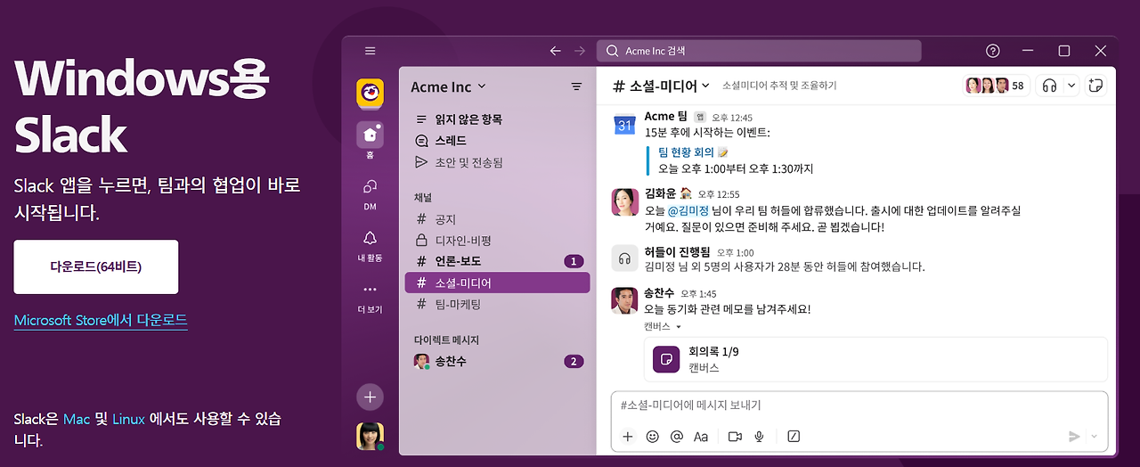
Task: Record an audio clip with microphone icon
Action: (x=759, y=436)
